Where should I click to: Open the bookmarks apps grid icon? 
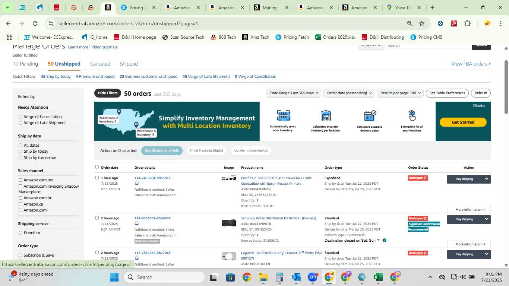click(x=10, y=37)
